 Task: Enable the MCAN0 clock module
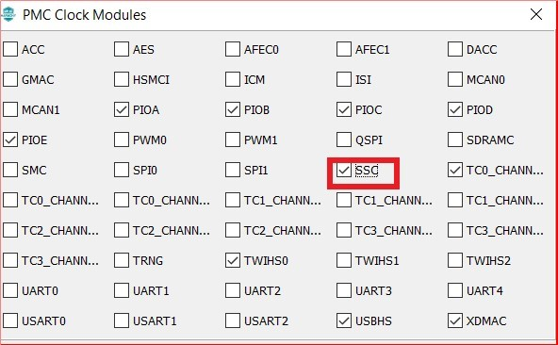[455, 79]
